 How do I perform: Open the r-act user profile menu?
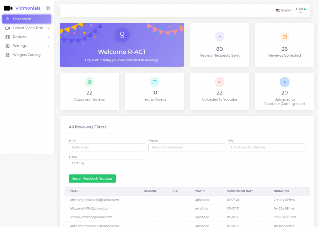point(301,10)
